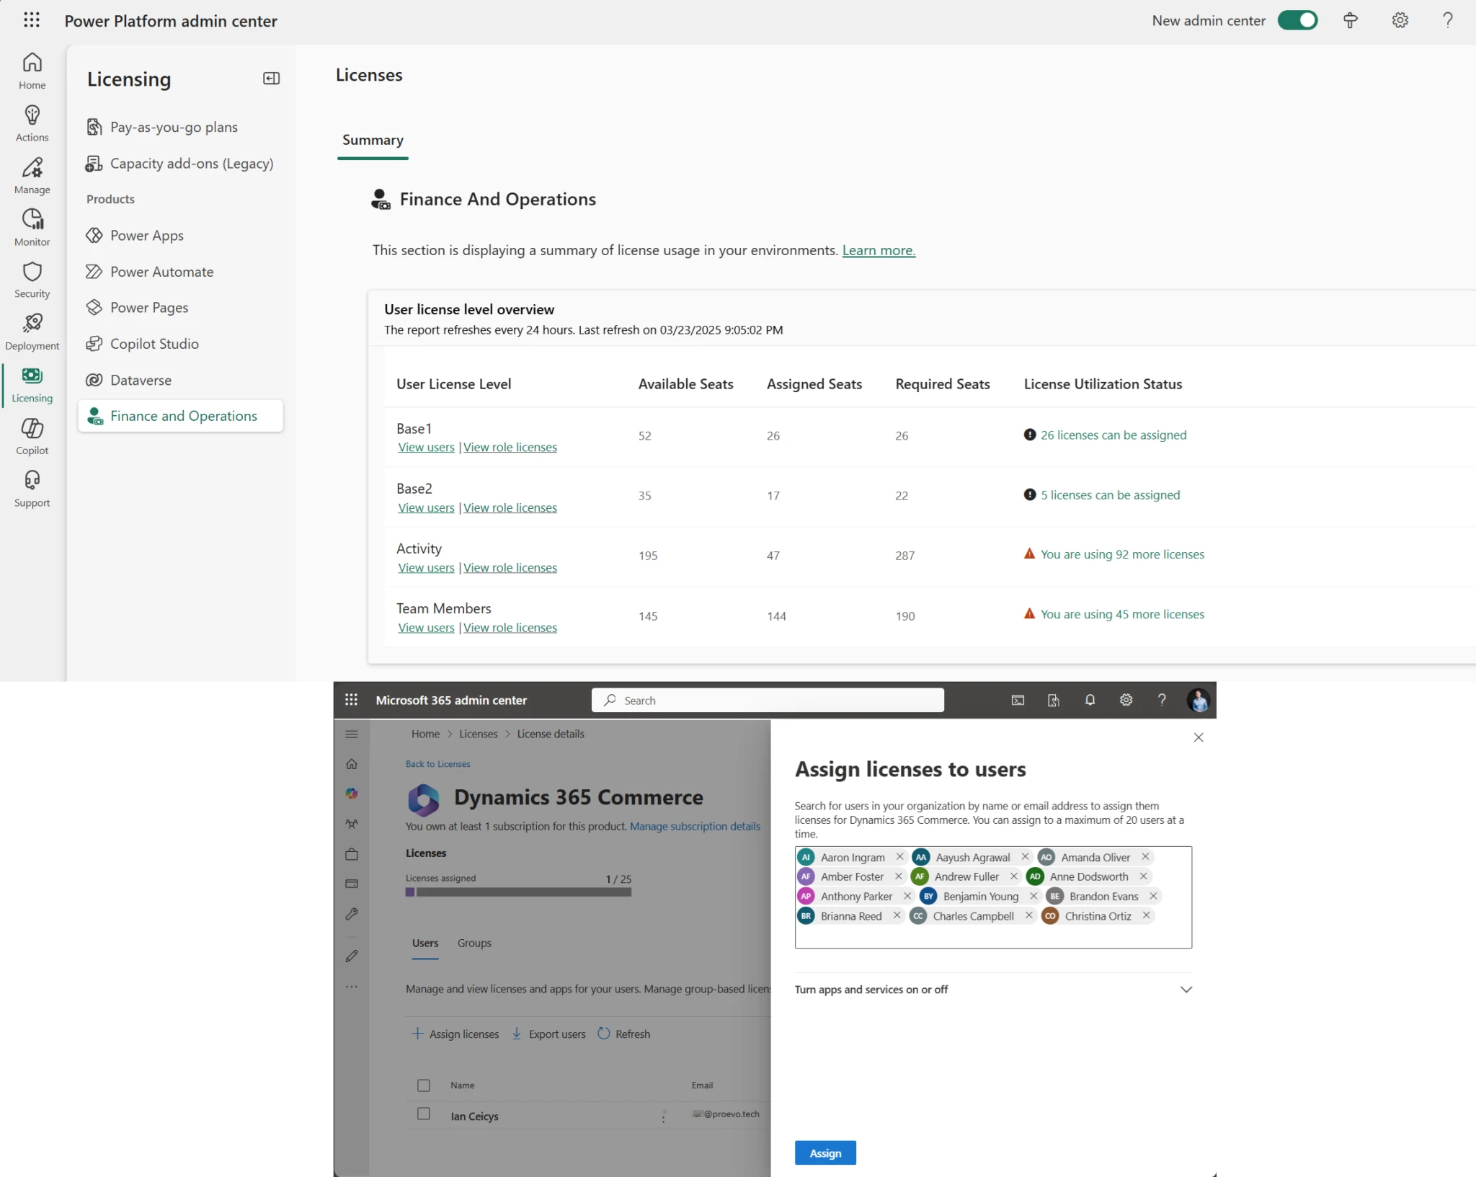This screenshot has height=1177, width=1476.
Task: Open Power Platform help question mark
Action: tap(1447, 20)
